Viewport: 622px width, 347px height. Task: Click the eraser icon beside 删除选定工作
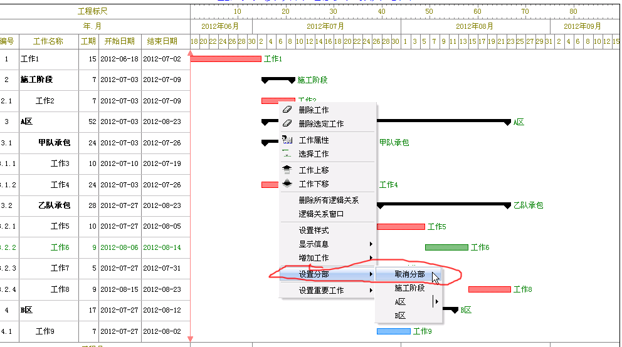pyautogui.click(x=287, y=123)
